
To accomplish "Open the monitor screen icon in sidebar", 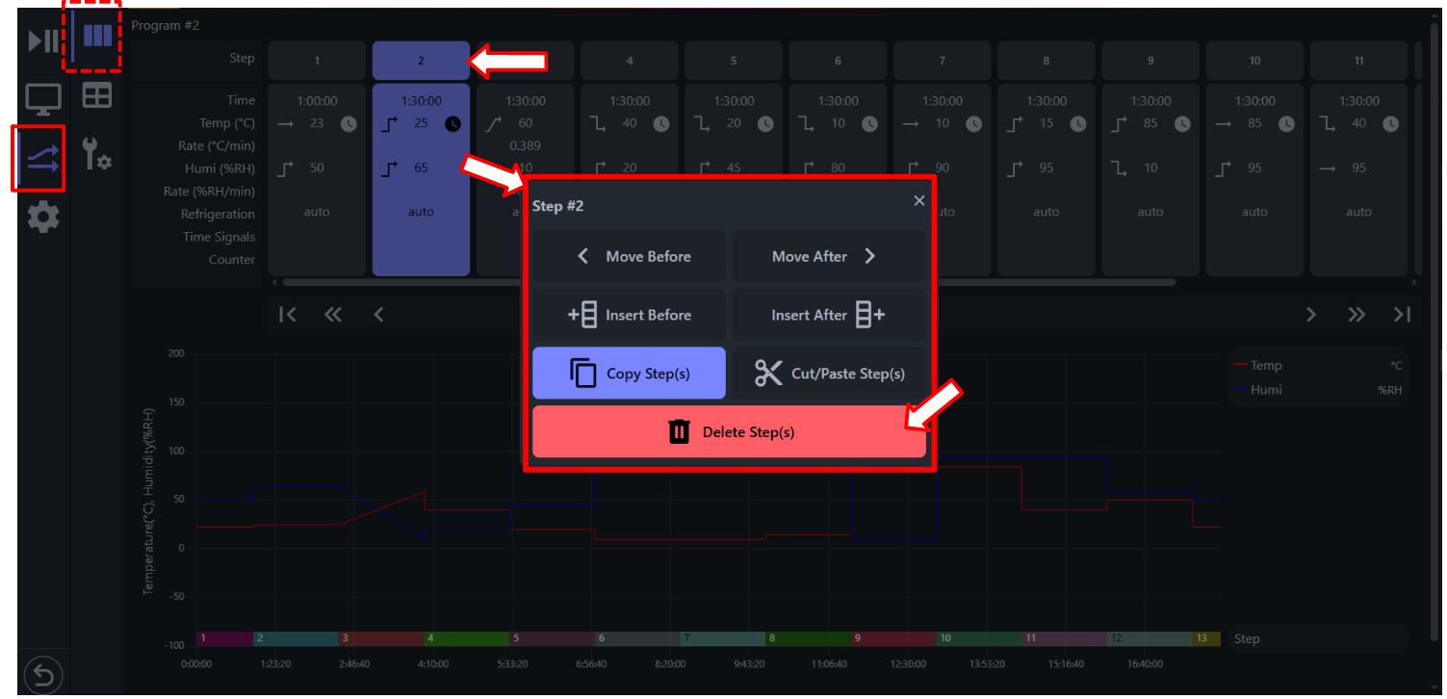I will [43, 98].
